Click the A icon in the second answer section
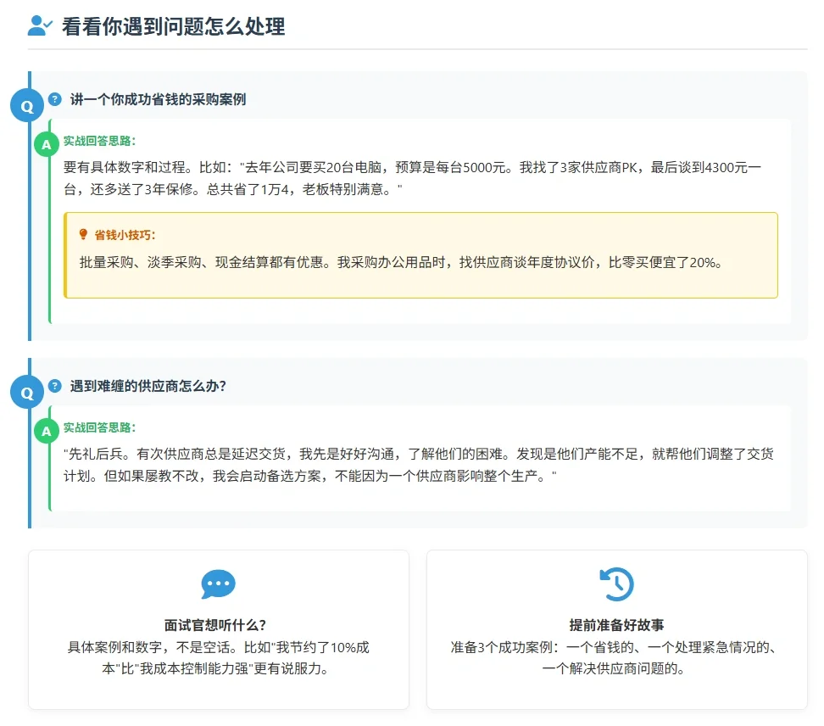 click(47, 432)
